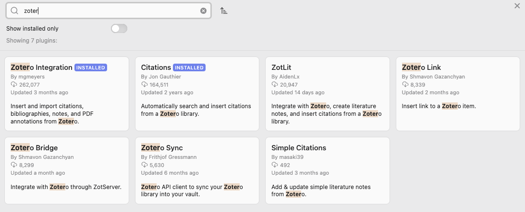Click Zotero Bridge's download count icon
This screenshot has width=525, height=212.
tap(14, 165)
